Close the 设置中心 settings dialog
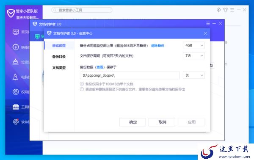The height and width of the screenshot is (160, 254). click(x=205, y=33)
